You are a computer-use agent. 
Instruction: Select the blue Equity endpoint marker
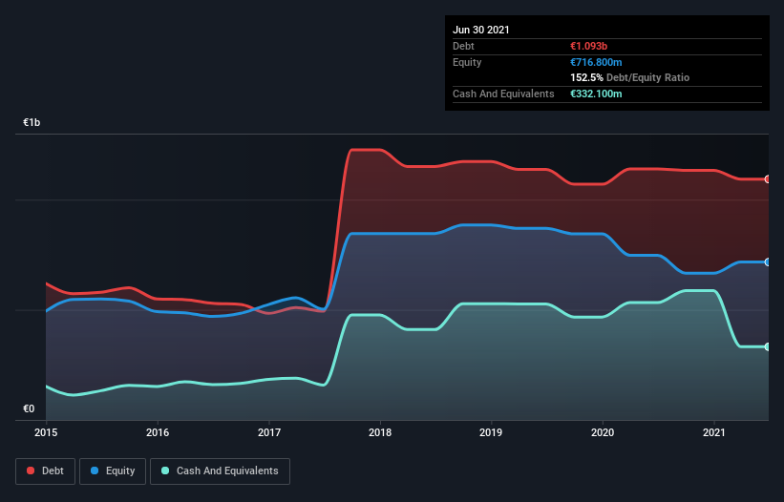[768, 262]
